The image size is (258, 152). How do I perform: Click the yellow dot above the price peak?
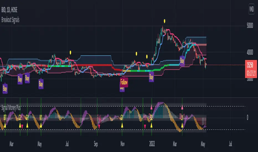164,21
